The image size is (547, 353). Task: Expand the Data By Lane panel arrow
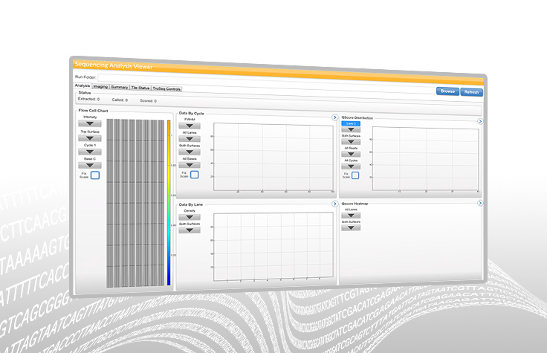tap(334, 201)
